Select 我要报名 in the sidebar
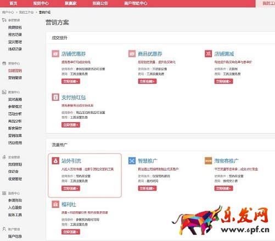This screenshot has height=241, width=275. (x=15, y=28)
